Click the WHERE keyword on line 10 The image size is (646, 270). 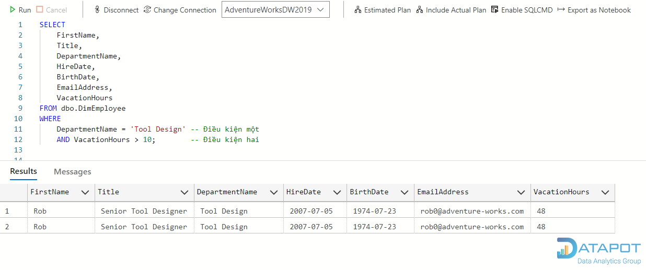[50, 119]
